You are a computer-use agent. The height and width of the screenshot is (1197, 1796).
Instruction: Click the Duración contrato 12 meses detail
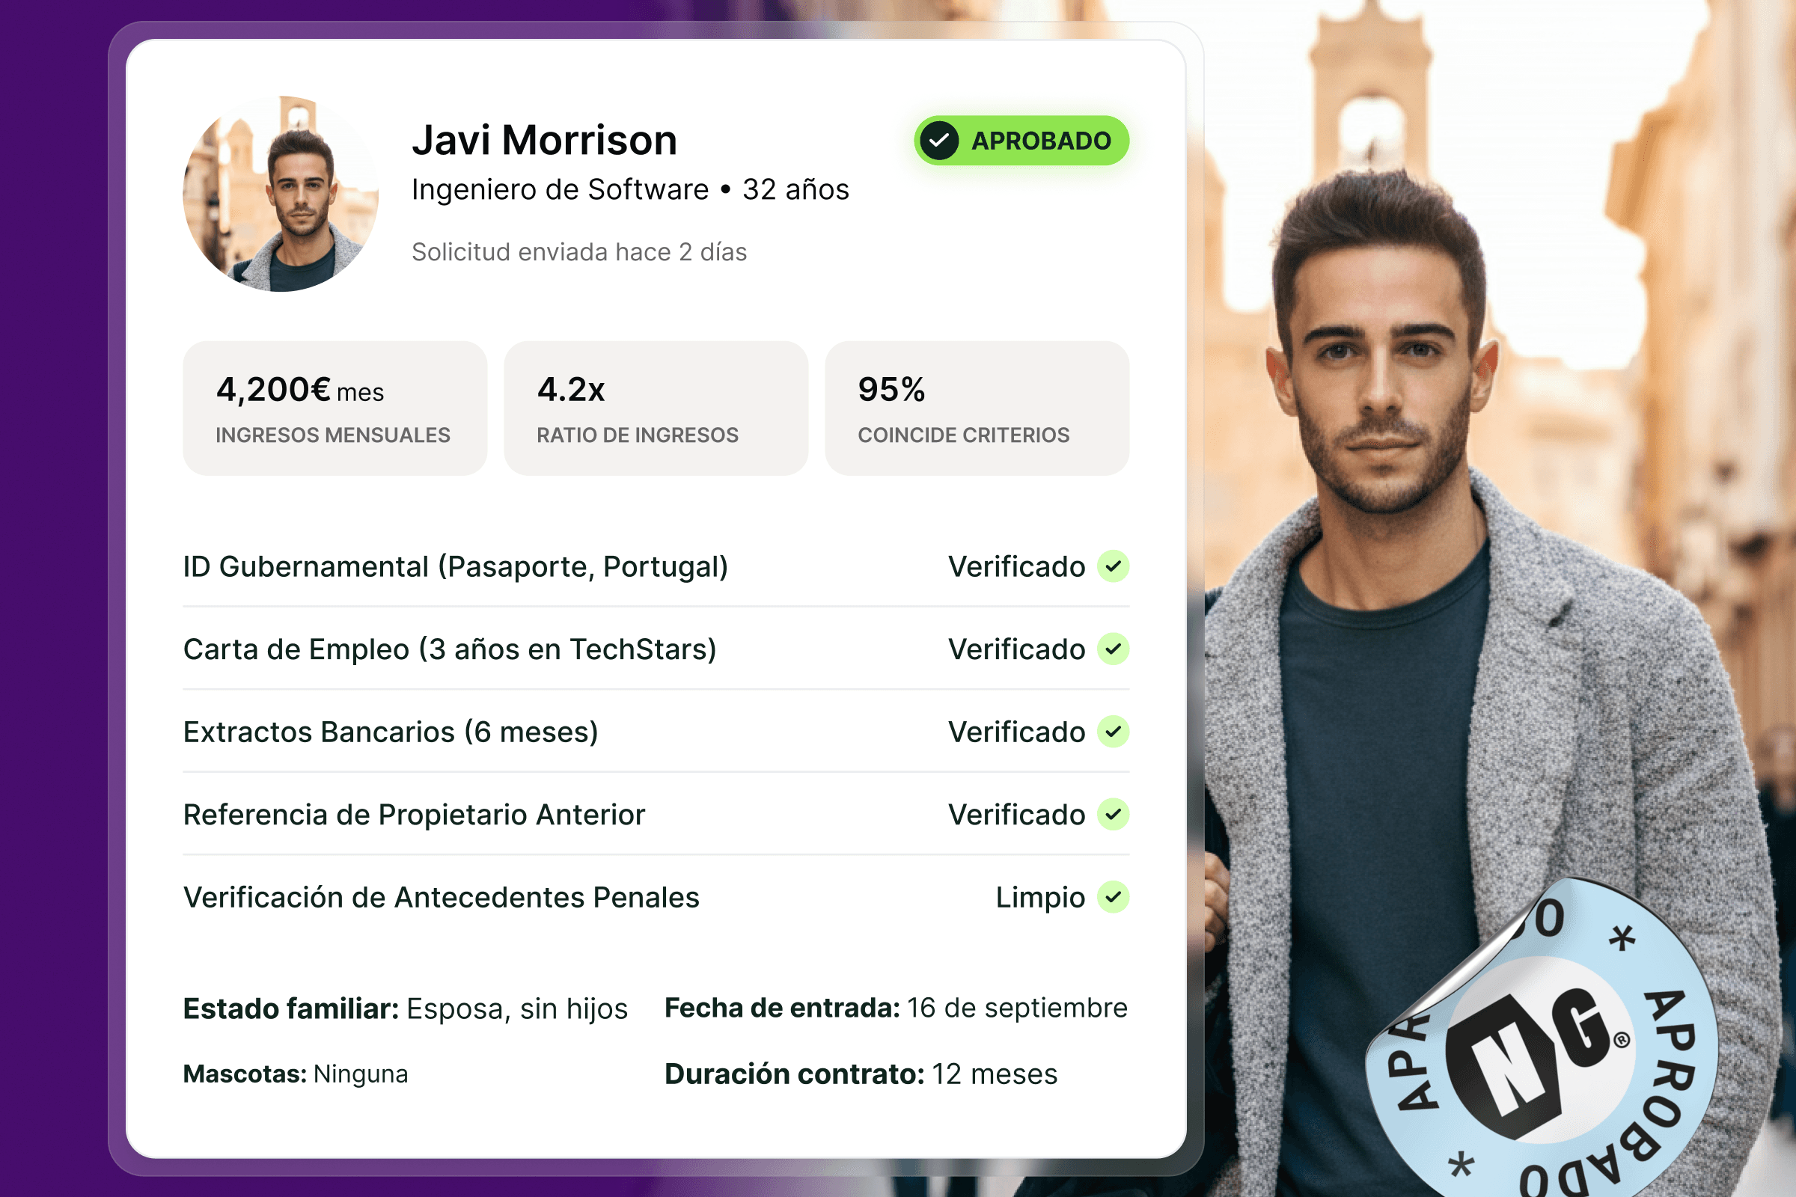(861, 1074)
